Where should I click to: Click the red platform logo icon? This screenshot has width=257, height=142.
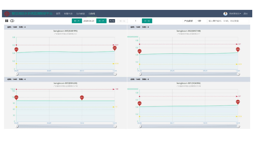point(7,13)
